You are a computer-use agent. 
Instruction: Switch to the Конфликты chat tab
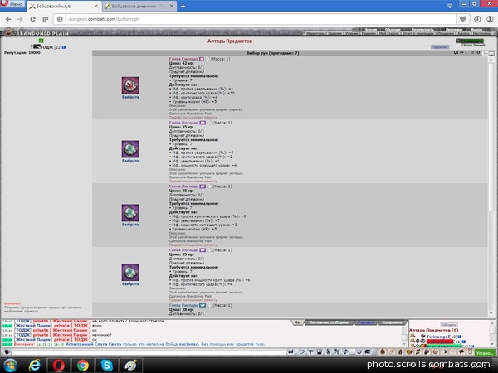pos(393,322)
